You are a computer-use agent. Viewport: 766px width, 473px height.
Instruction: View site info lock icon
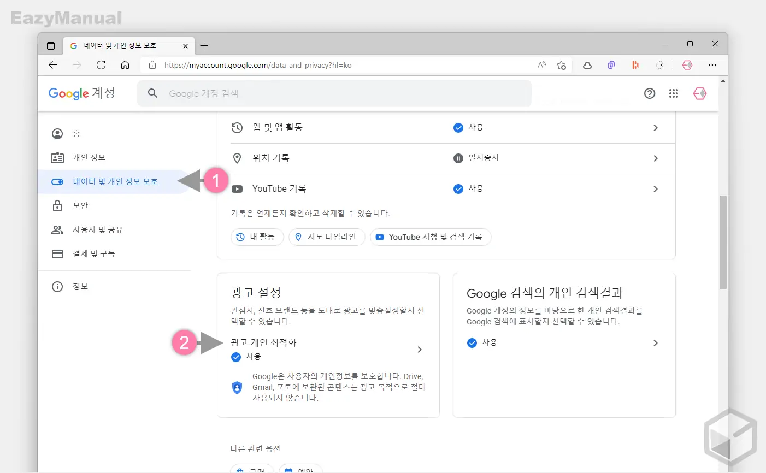coord(152,65)
